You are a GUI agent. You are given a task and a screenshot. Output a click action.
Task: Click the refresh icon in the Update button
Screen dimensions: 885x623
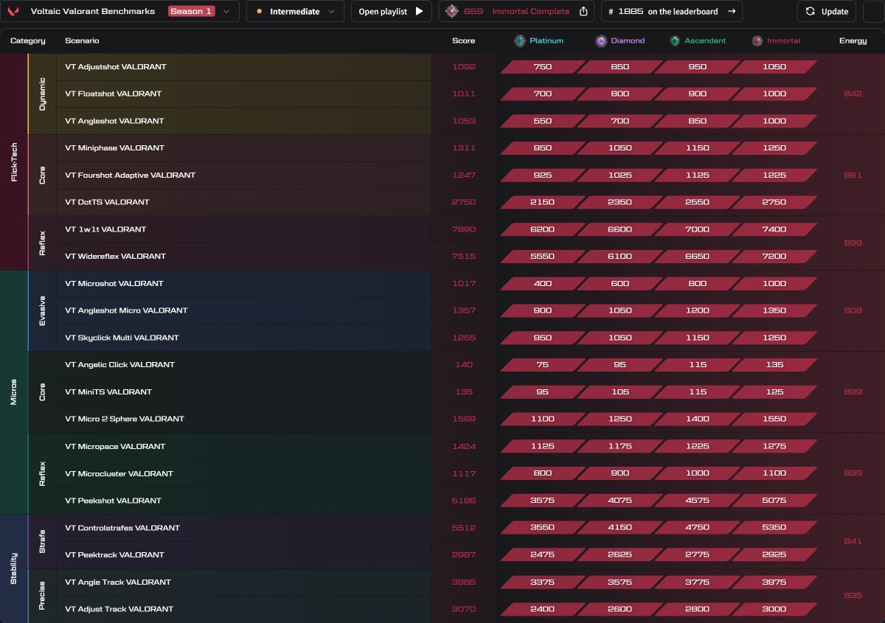[x=811, y=11]
